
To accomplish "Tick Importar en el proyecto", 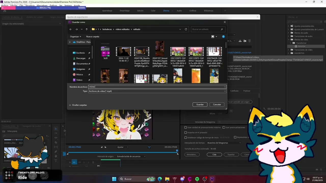I will point(186,132).
